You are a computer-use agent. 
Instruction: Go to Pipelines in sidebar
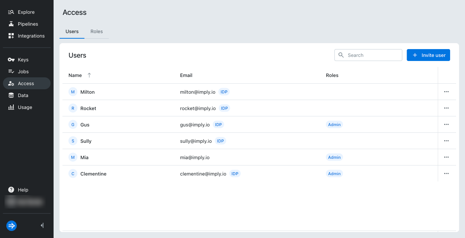[x=26, y=24]
